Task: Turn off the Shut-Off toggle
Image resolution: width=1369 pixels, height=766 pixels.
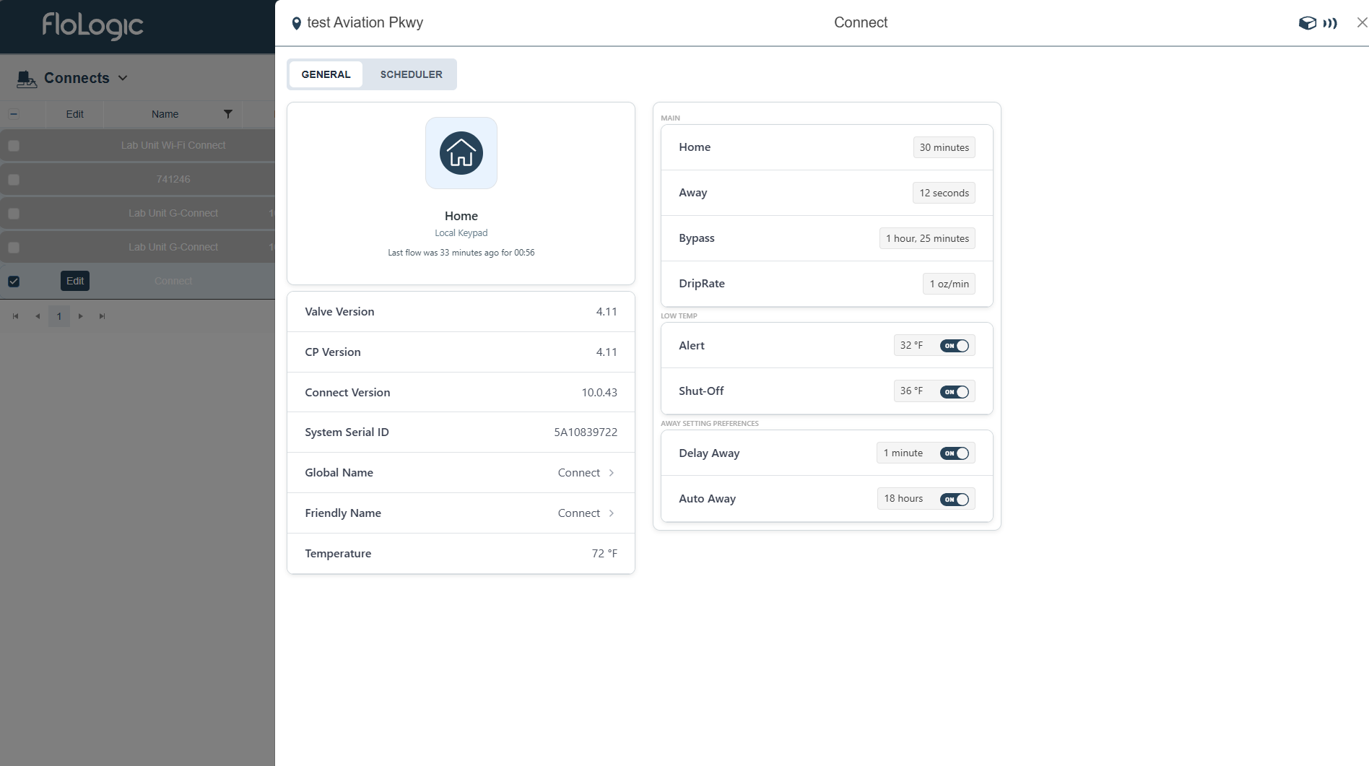Action: tap(955, 391)
